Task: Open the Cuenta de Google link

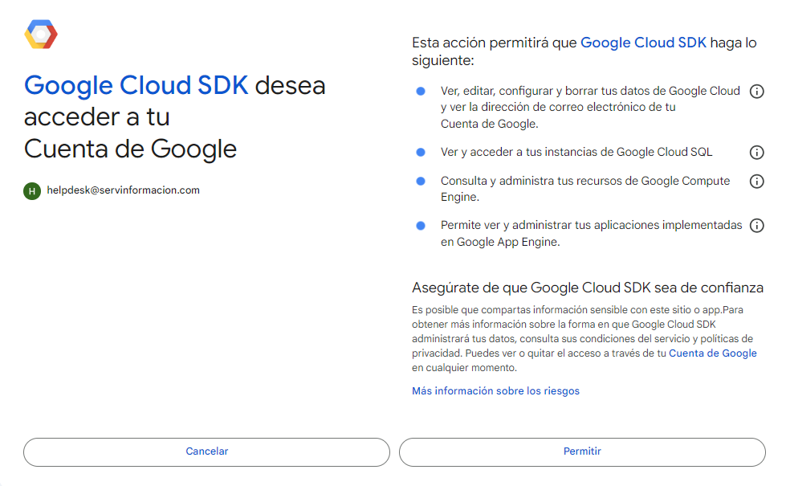Action: pos(712,353)
